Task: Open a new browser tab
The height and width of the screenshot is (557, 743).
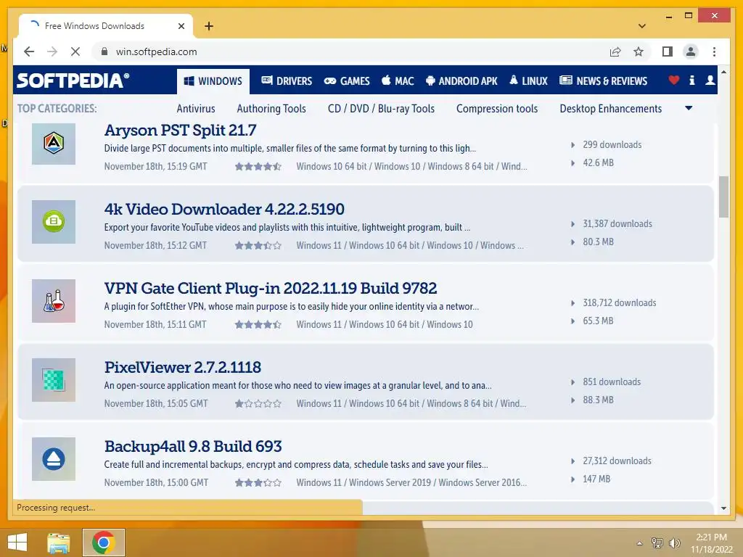Action: pos(209,26)
